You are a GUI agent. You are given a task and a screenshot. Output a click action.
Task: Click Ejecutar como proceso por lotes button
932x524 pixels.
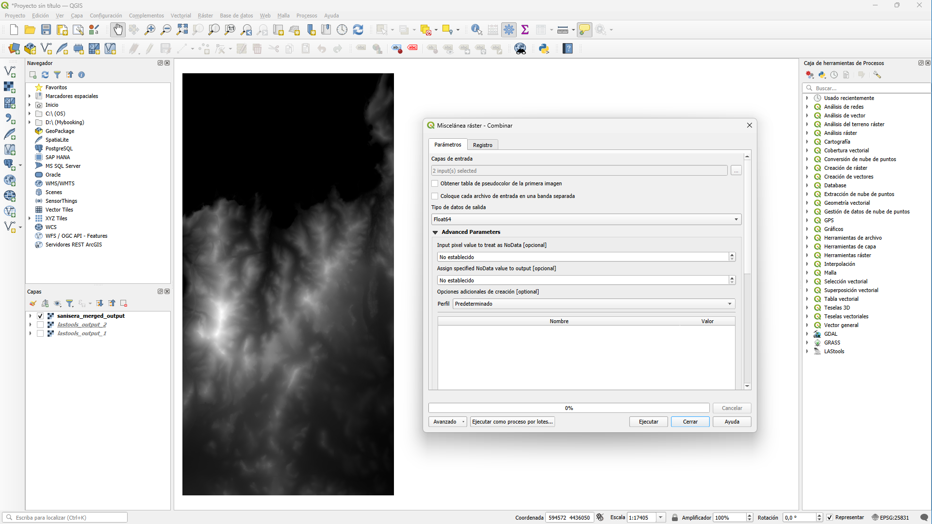[512, 422]
